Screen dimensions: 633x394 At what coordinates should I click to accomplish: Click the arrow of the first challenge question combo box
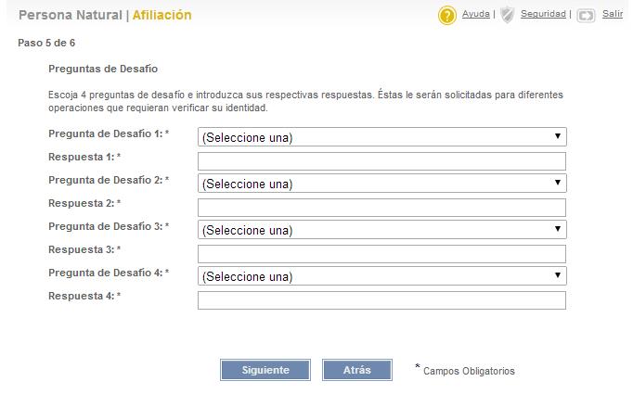tap(558, 136)
